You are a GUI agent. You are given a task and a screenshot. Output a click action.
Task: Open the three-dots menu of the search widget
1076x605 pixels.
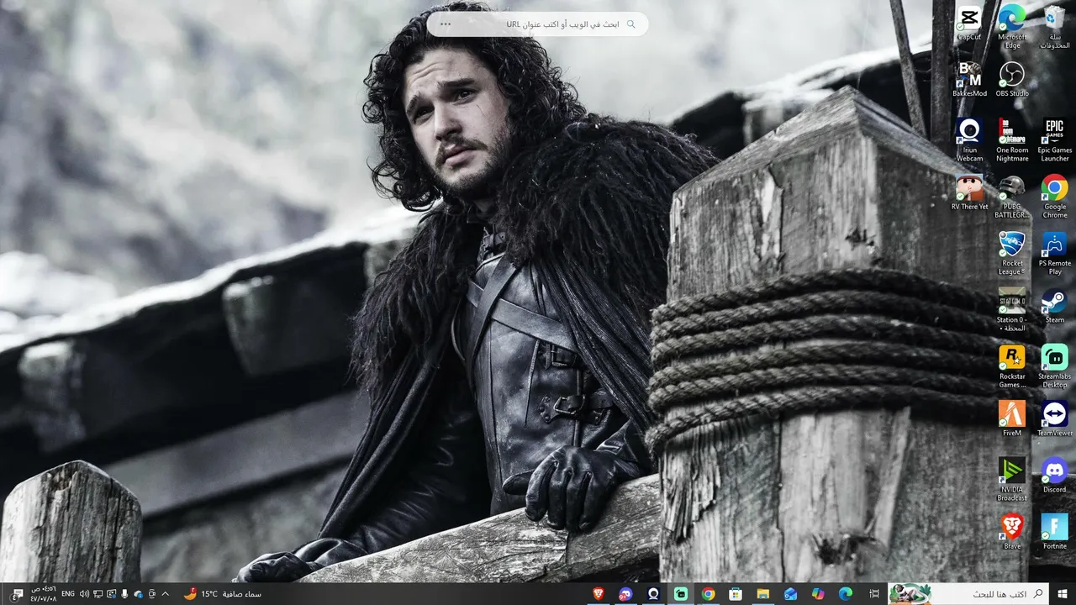[446, 24]
